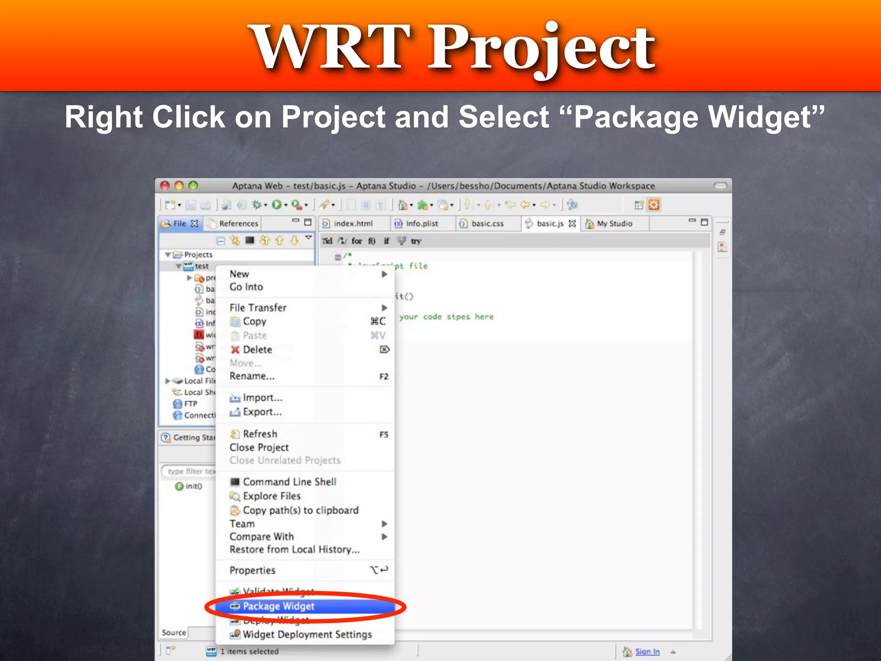Expand the Local Filesystem tree node
881x661 pixels.
(168, 381)
